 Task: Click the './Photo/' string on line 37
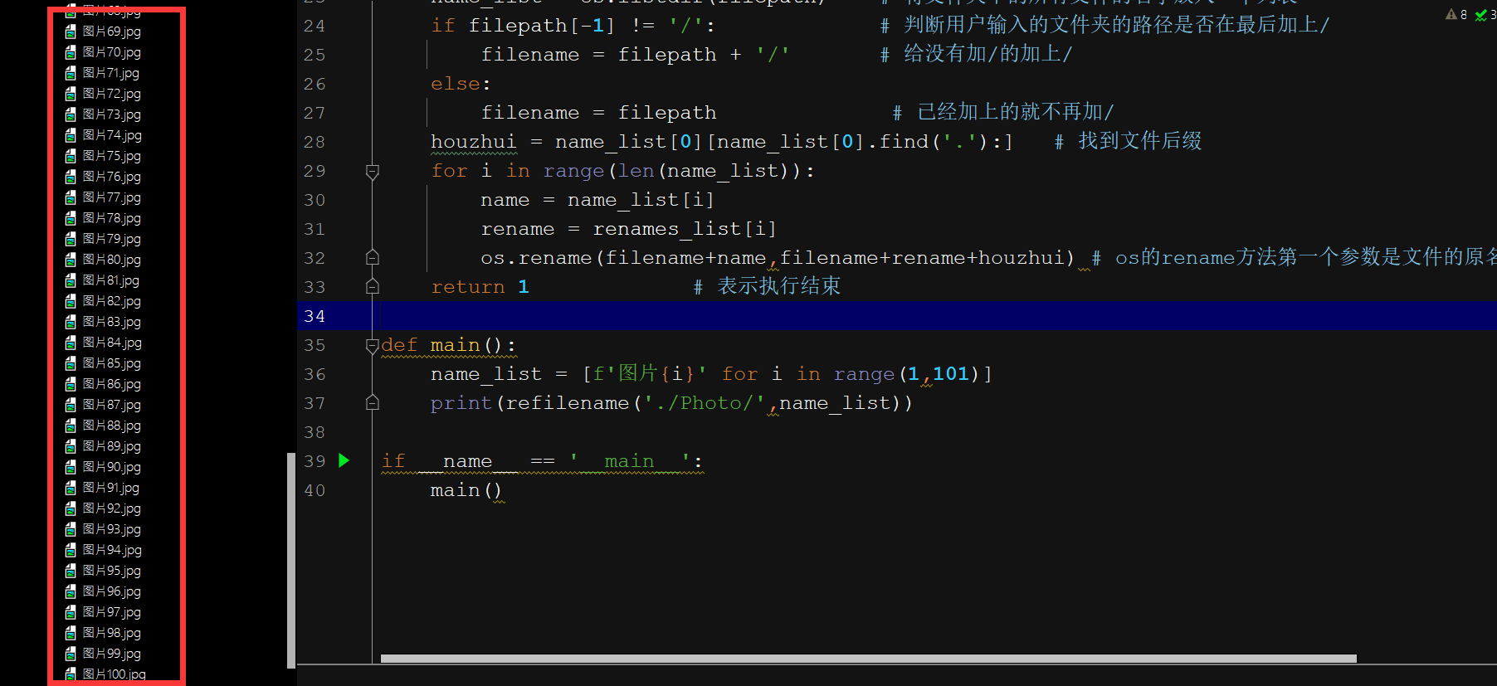tap(705, 403)
